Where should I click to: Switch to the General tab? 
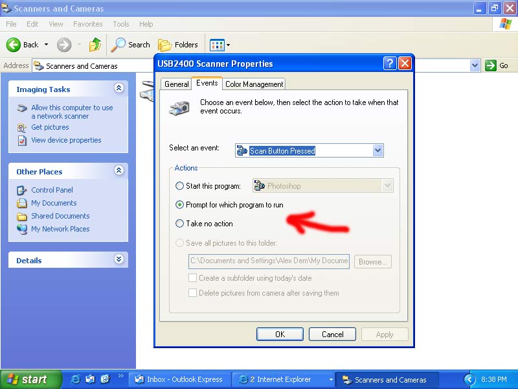[176, 84]
